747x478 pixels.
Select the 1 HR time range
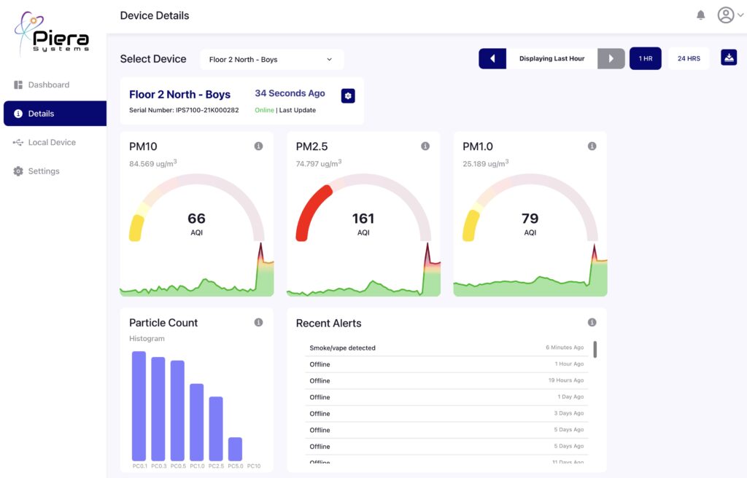click(645, 57)
